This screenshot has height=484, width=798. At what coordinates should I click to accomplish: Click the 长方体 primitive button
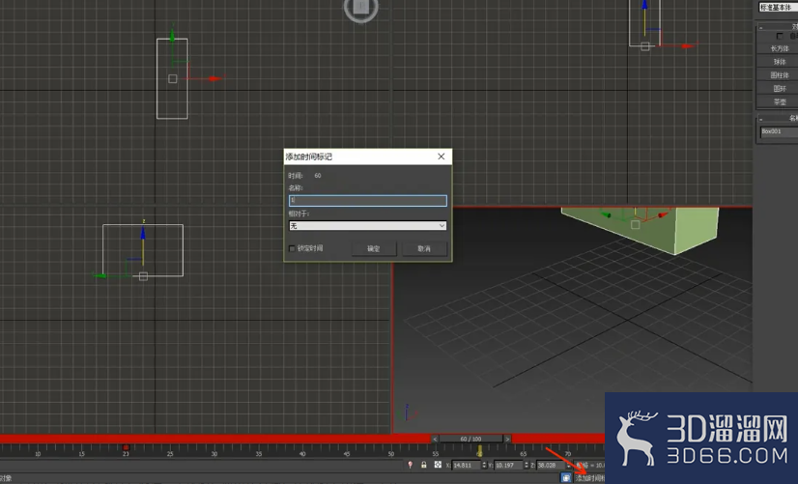click(x=780, y=49)
